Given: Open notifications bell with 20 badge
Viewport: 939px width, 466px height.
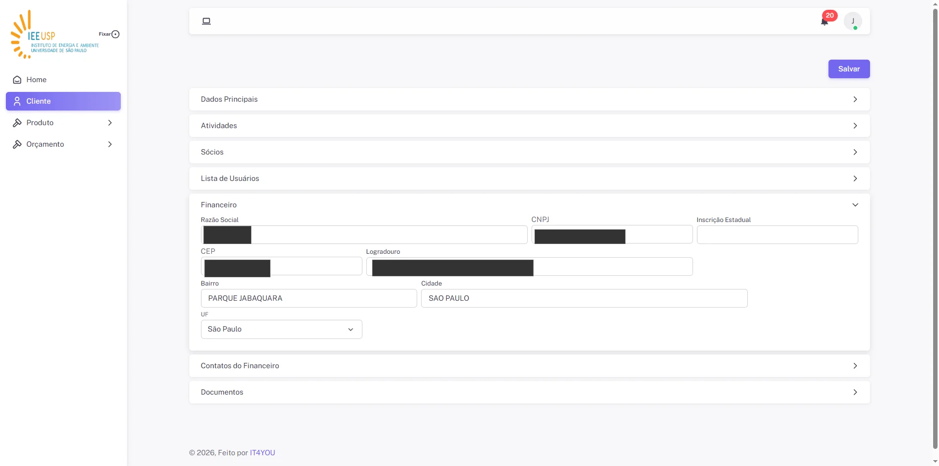Looking at the screenshot, I should click(825, 21).
